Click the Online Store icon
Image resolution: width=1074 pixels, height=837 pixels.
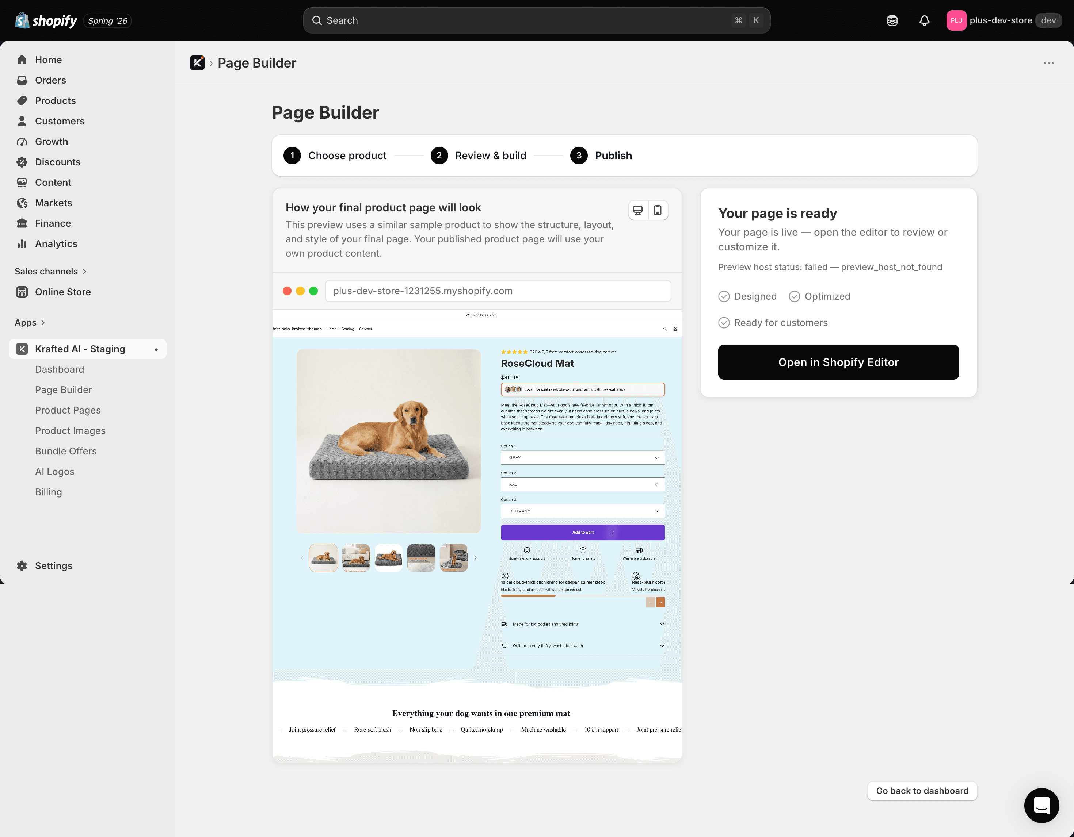[x=22, y=292]
